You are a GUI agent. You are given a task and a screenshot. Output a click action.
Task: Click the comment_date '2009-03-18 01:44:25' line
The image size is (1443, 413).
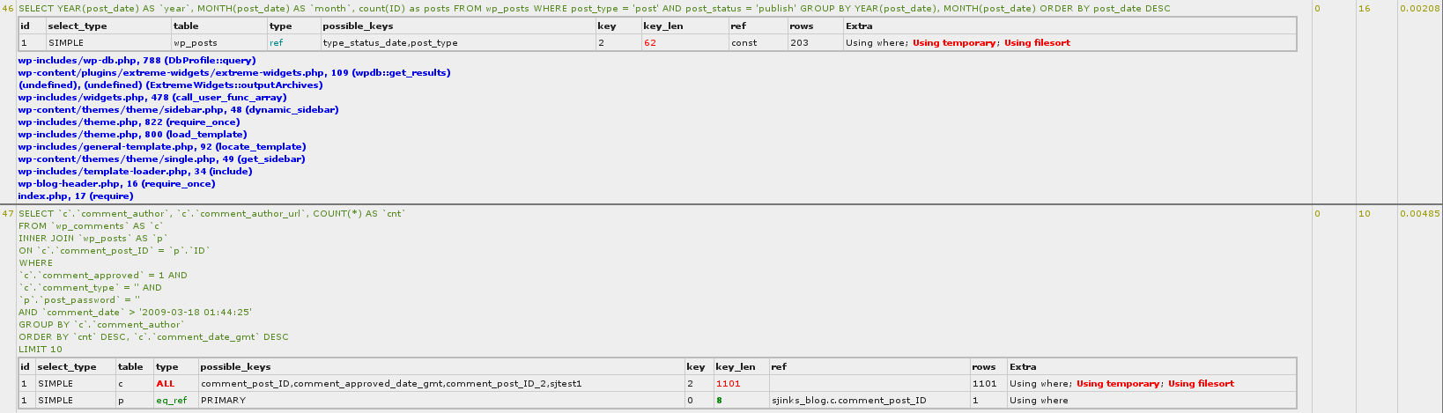click(x=136, y=313)
